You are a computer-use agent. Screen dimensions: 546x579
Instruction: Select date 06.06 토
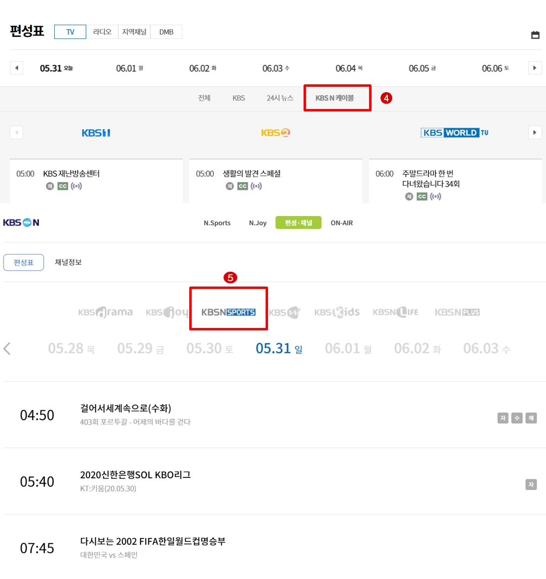[x=495, y=69]
